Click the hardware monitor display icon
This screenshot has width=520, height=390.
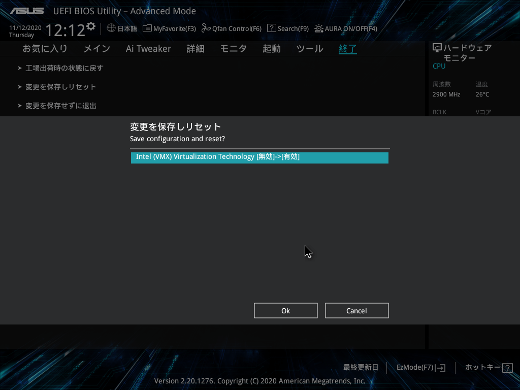(x=437, y=48)
